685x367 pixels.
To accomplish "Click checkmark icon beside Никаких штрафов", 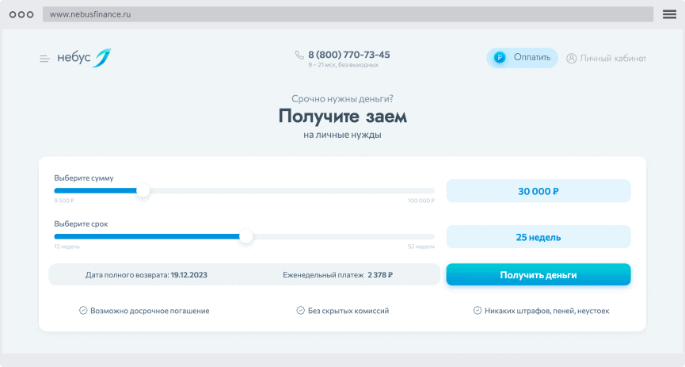I will click(x=477, y=311).
